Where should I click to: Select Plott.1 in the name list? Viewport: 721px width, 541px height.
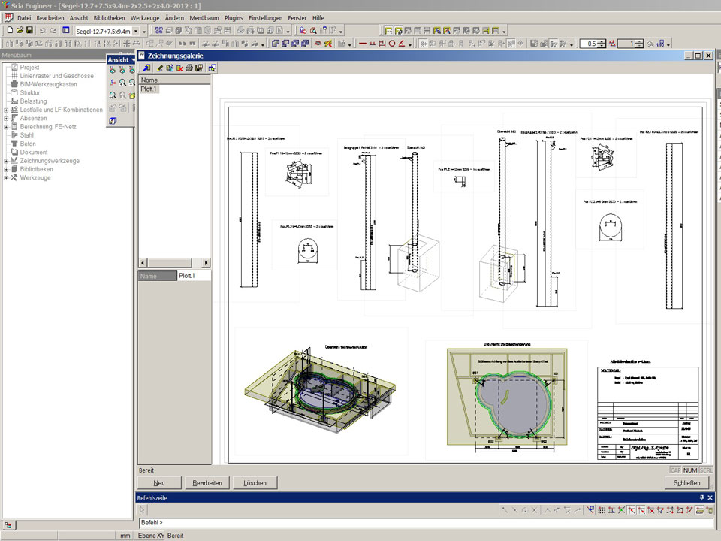click(149, 89)
